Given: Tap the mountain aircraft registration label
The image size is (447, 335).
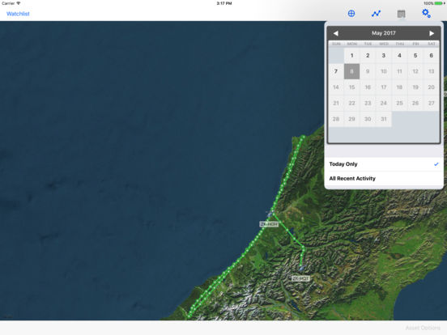Looking at the screenshot, I should [x=300, y=278].
